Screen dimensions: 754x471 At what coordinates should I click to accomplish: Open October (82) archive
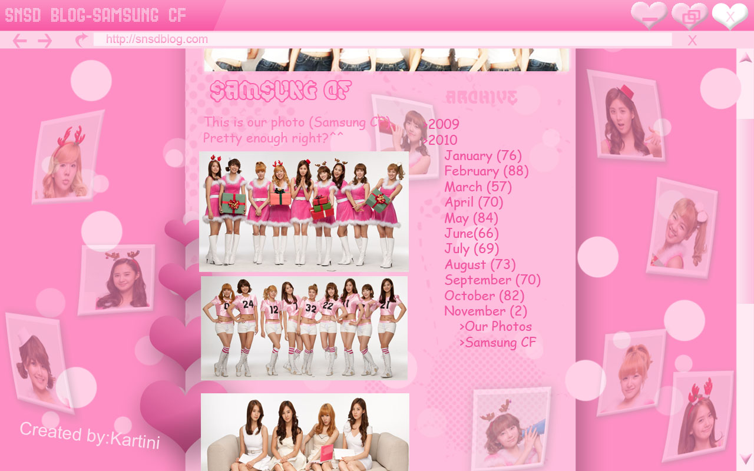pyautogui.click(x=484, y=296)
